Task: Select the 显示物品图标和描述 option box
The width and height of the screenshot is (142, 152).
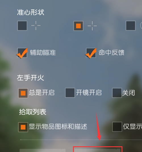Action: (x=23, y=127)
